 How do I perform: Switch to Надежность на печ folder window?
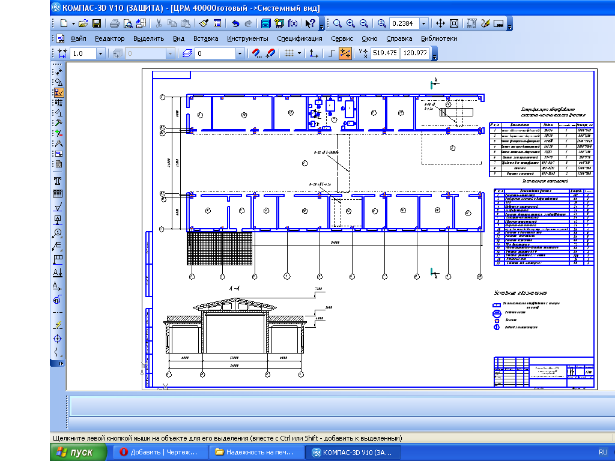(256, 453)
